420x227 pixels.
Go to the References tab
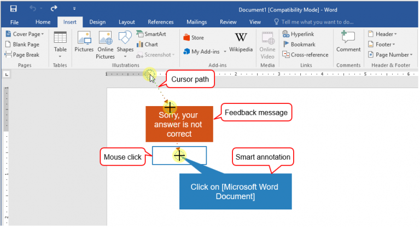pos(161,22)
